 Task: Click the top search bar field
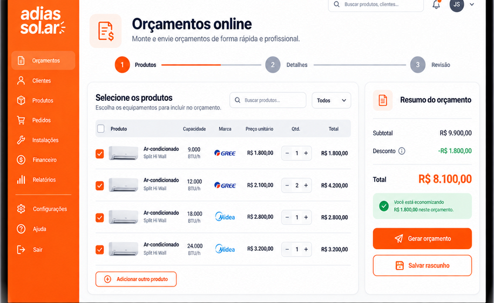click(x=376, y=4)
